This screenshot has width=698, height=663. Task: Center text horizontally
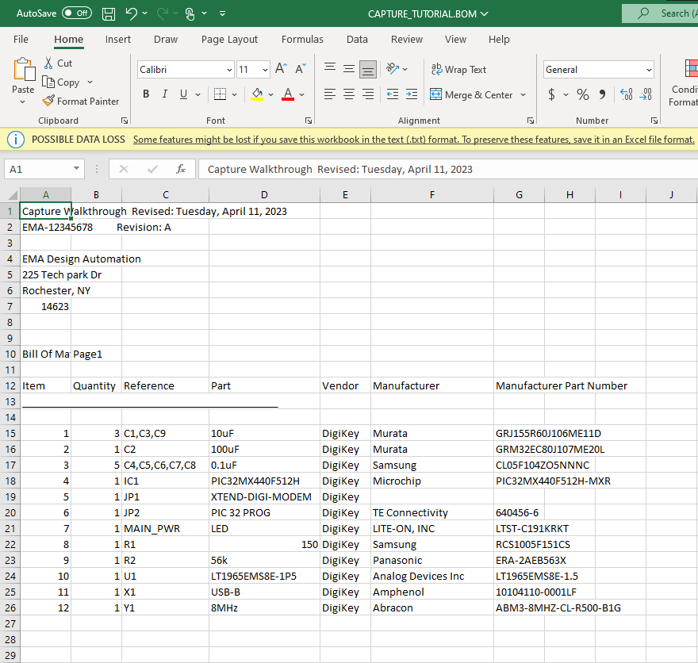click(349, 94)
